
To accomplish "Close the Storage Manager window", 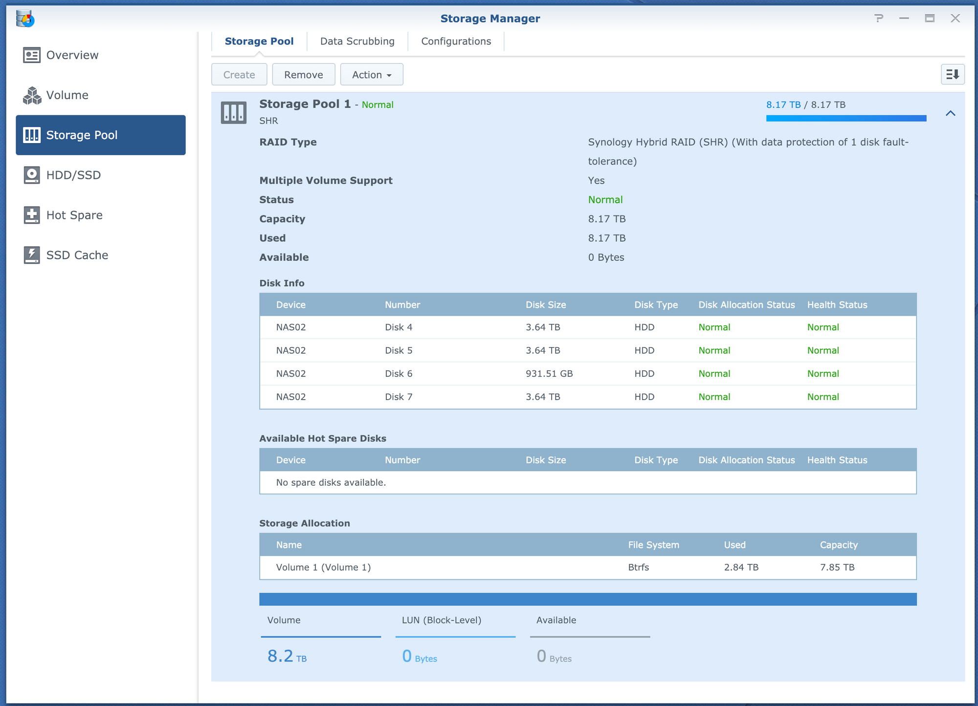I will click(955, 19).
